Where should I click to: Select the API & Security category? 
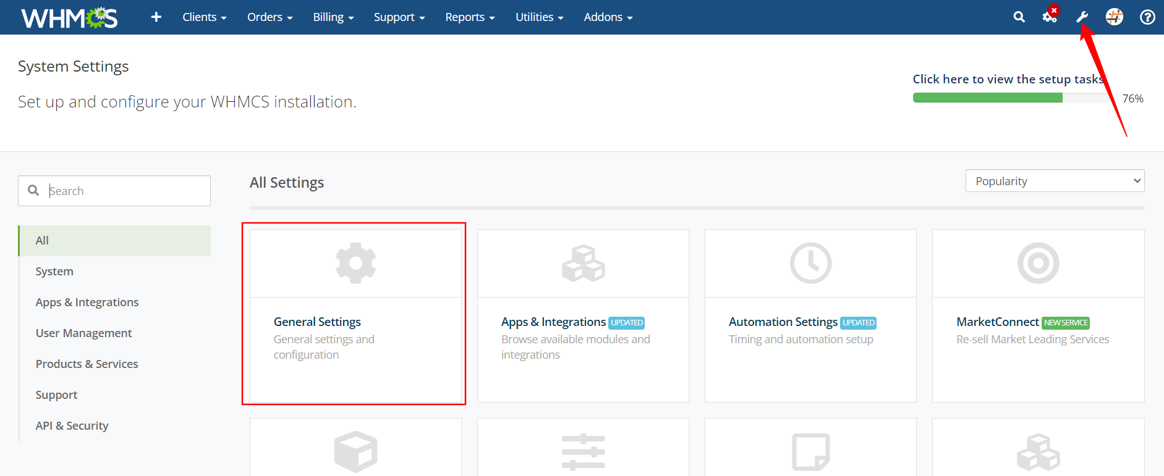(x=72, y=426)
